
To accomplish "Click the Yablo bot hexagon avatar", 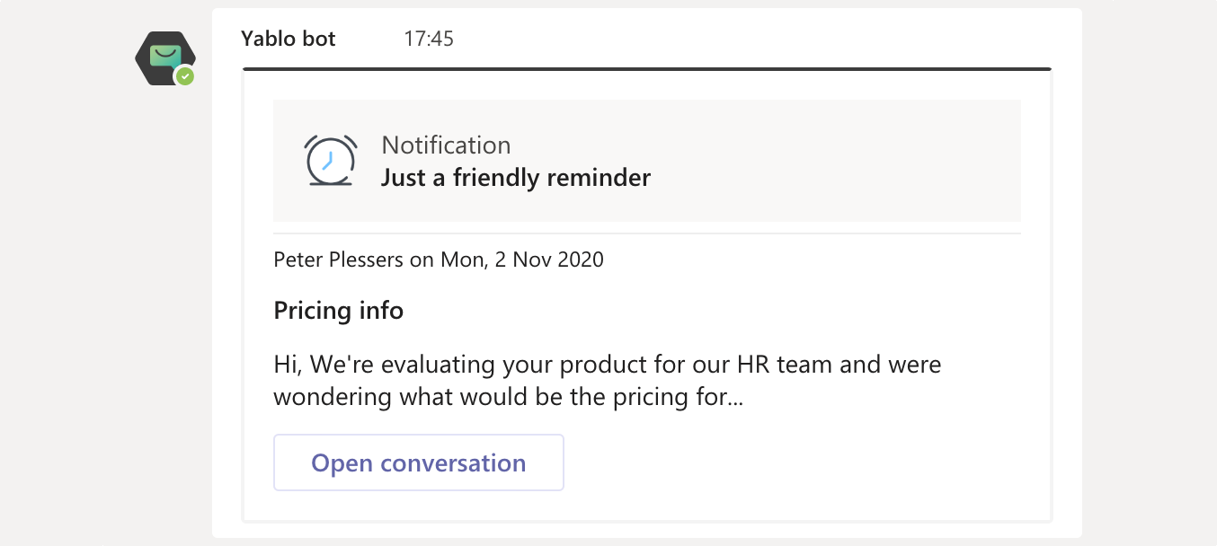I will click(x=164, y=57).
